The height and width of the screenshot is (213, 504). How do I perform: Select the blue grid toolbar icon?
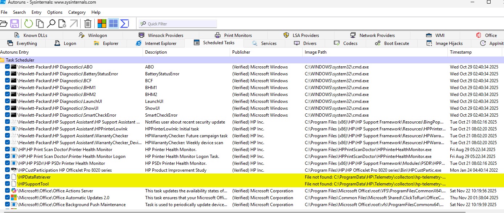113,23
